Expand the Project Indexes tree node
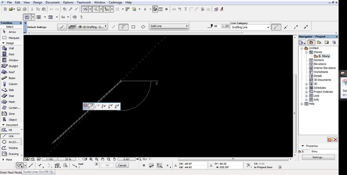 [306, 92]
